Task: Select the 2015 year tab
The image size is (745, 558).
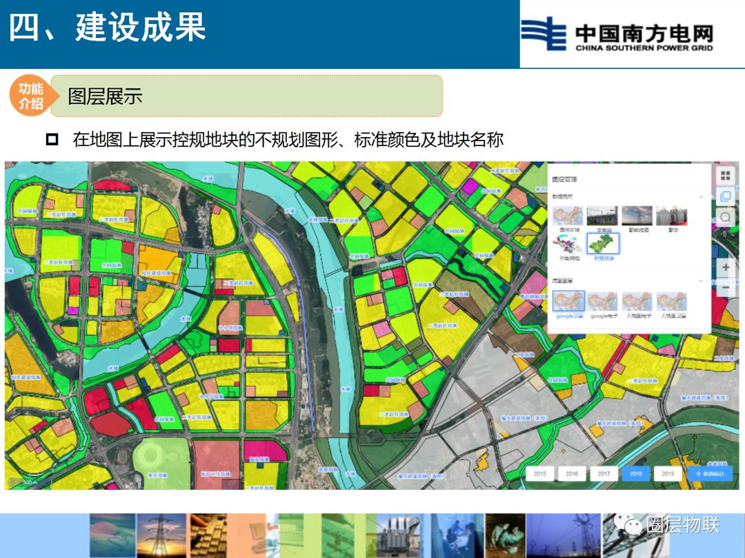Action: [539, 473]
